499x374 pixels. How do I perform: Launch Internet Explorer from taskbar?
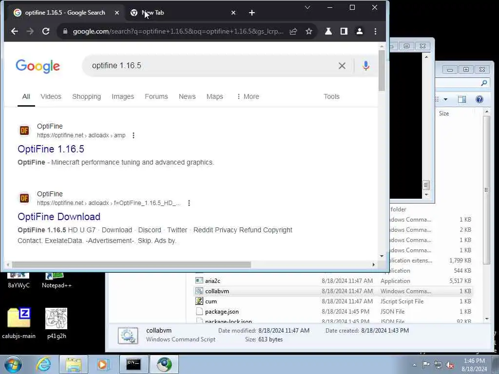(43, 364)
